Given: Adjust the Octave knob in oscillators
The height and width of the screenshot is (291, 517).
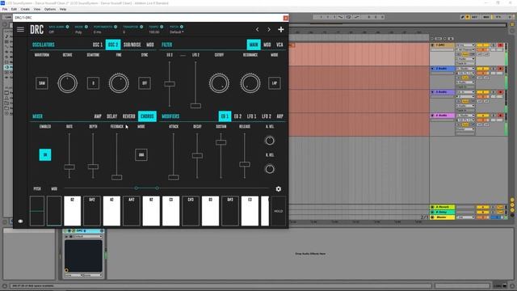Looking at the screenshot, I should pyautogui.click(x=68, y=83).
